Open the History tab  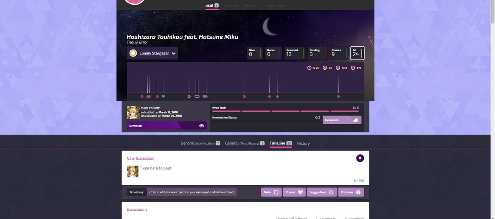[x=303, y=144]
